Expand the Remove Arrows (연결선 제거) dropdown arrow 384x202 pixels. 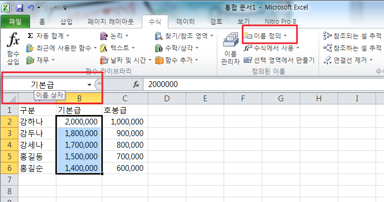(x=371, y=60)
